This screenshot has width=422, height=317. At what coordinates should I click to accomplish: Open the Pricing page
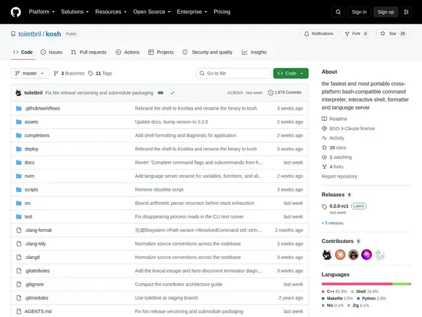coord(222,12)
